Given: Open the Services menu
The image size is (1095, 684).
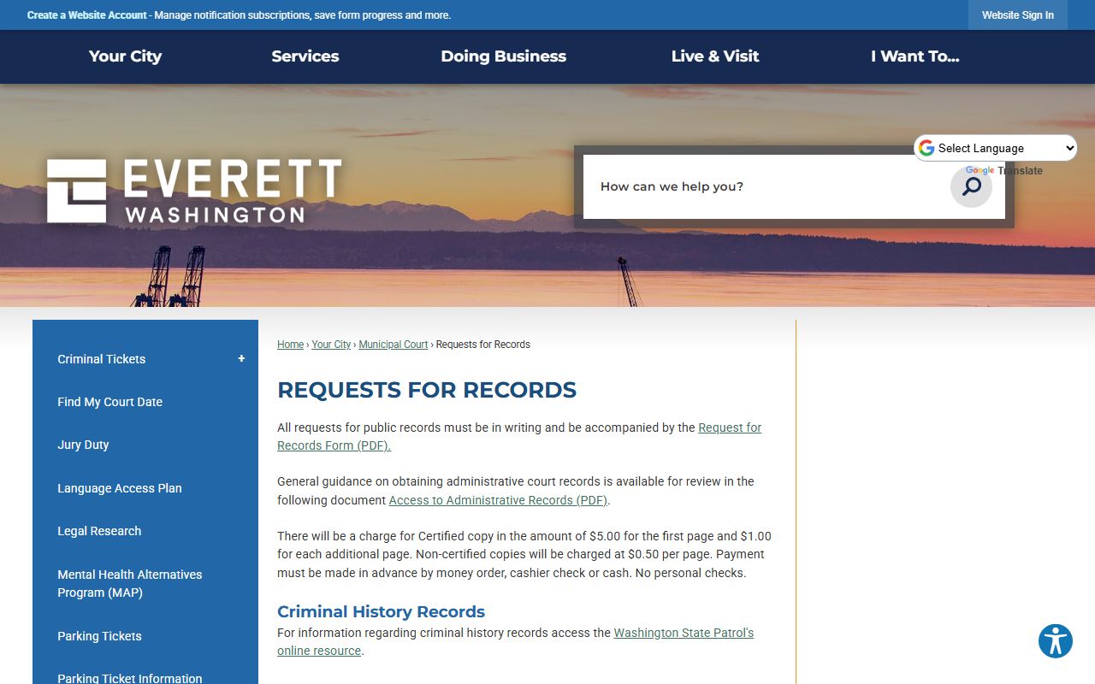Looking at the screenshot, I should (305, 56).
